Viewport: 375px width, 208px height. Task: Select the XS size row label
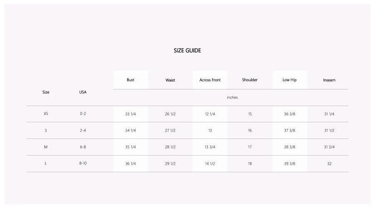coord(46,114)
